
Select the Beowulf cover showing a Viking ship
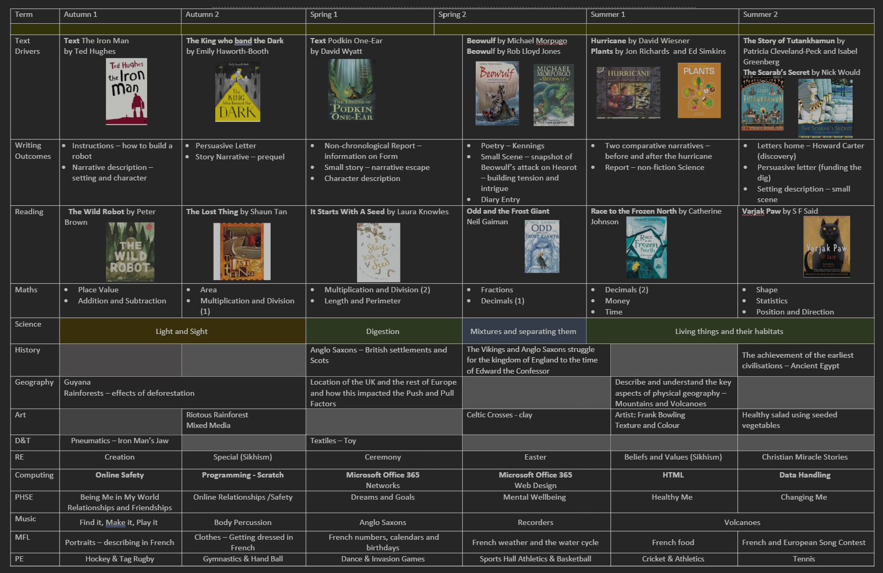click(x=497, y=93)
